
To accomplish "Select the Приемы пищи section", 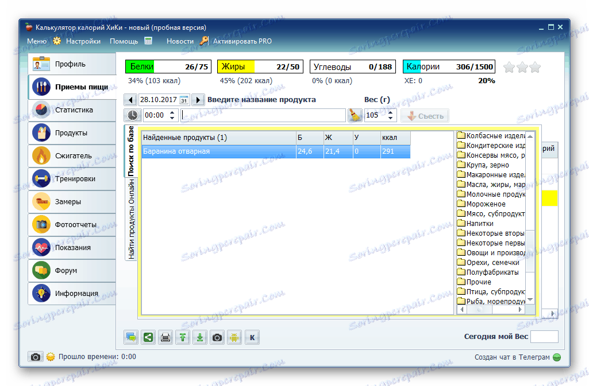I will [x=72, y=87].
